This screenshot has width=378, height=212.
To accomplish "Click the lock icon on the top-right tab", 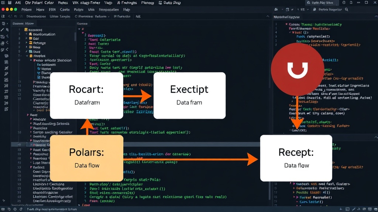I will coord(308,3).
